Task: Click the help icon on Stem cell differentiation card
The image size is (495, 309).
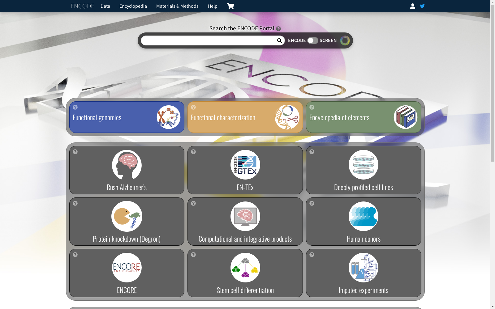Action: tap(193, 255)
